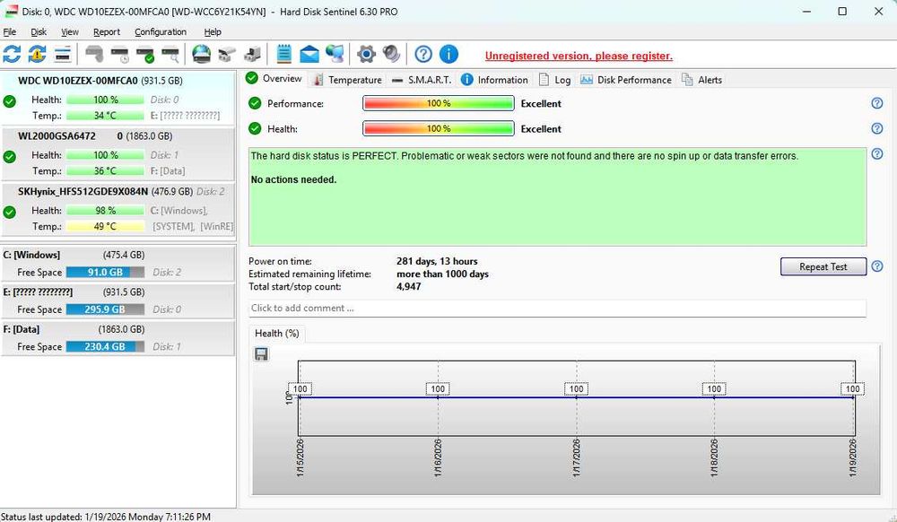Select the E: partition entry
Viewport: 897px width, 522px height.
point(118,300)
